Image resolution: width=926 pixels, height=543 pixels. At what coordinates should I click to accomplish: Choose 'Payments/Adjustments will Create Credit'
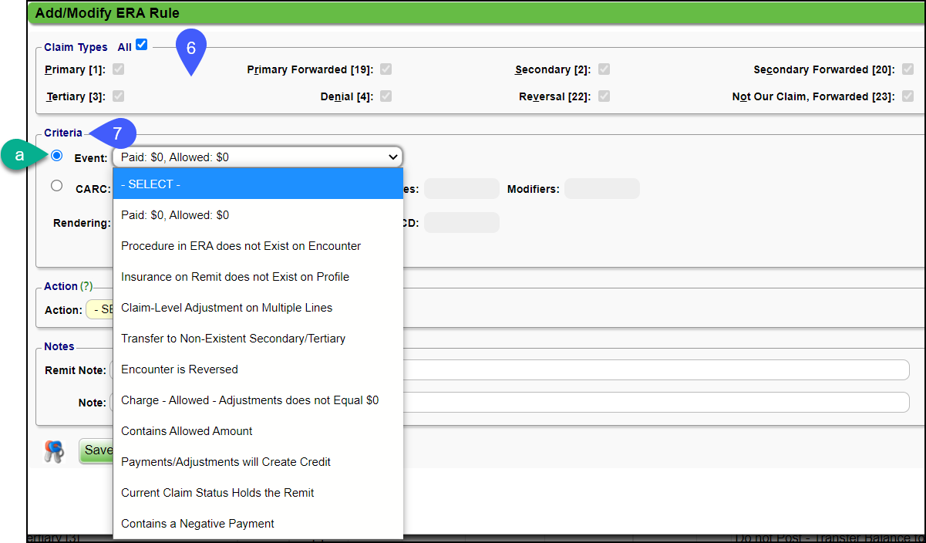258,462
